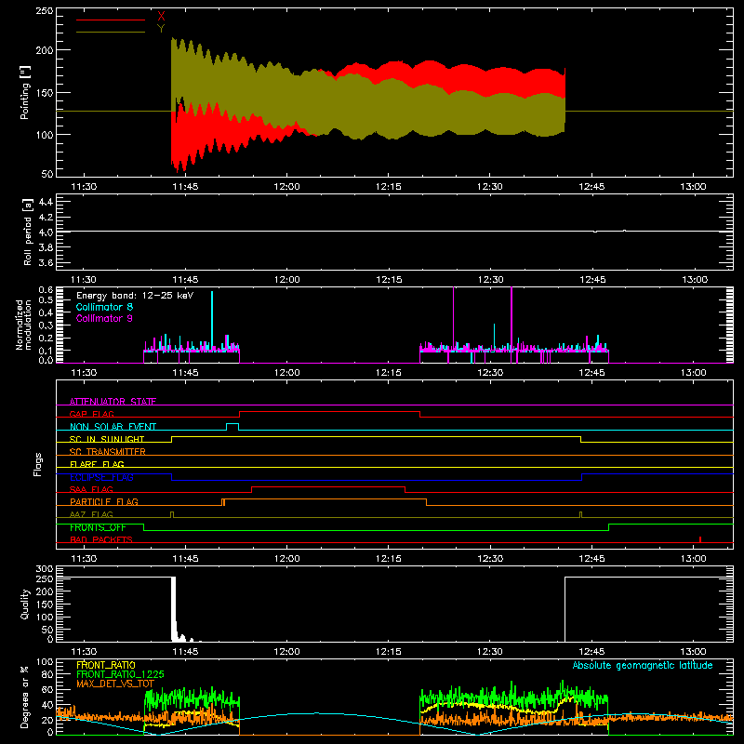Click the NON_SOLAR_EVENT raised pulse
Image resolution: width=744 pixels, height=744 pixels.
pyautogui.click(x=232, y=426)
